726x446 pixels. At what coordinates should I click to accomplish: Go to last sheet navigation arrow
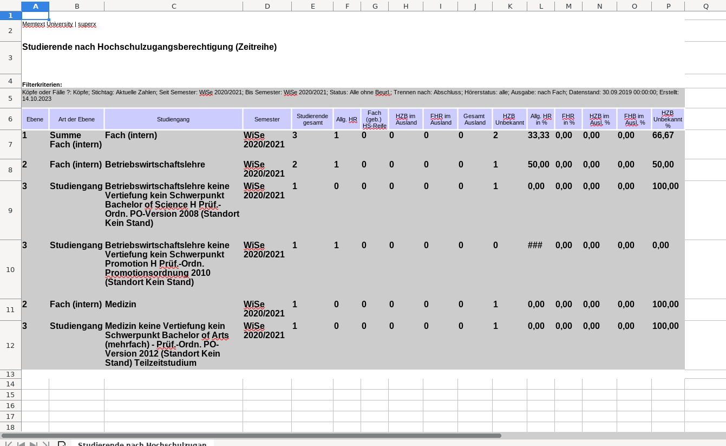click(46, 444)
